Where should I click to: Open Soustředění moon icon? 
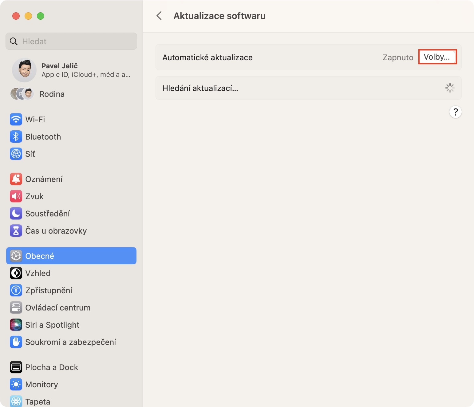[x=16, y=214]
